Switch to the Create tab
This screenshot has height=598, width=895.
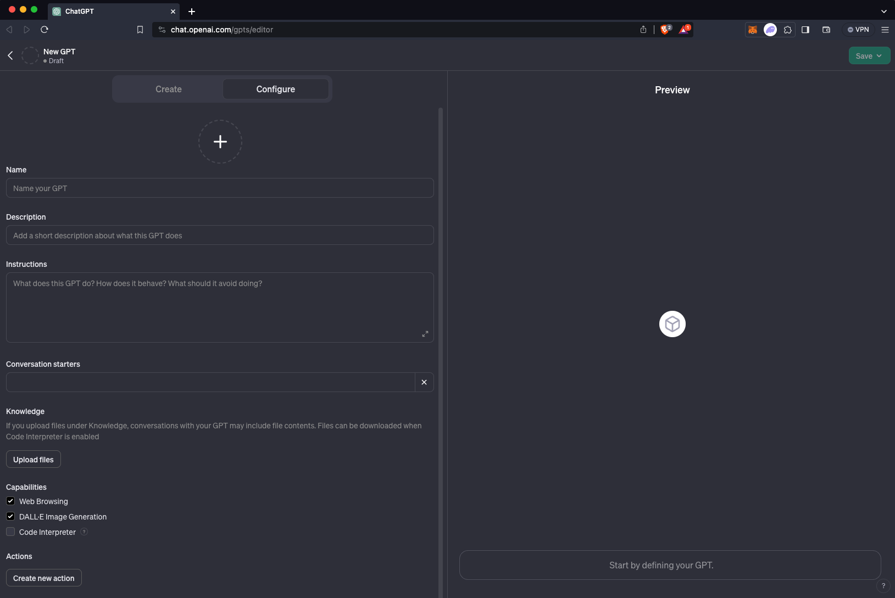point(168,89)
